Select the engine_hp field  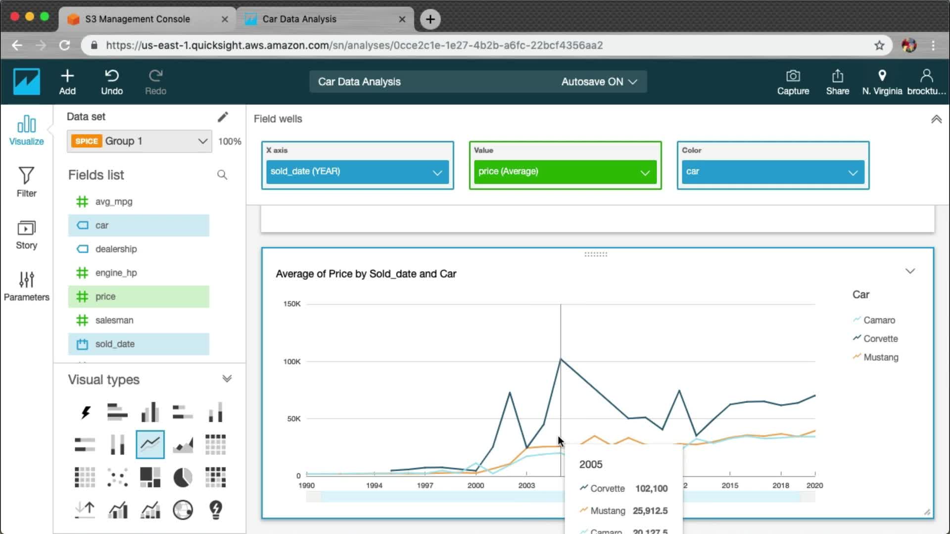[x=116, y=272]
